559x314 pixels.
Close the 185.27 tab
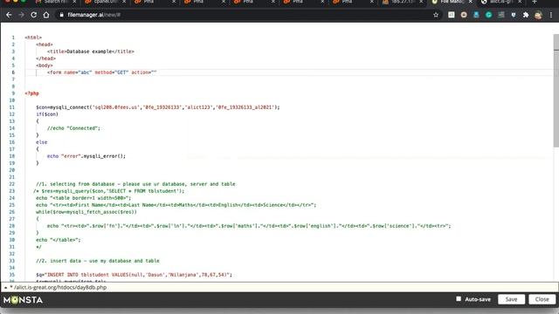tap(421, 2)
